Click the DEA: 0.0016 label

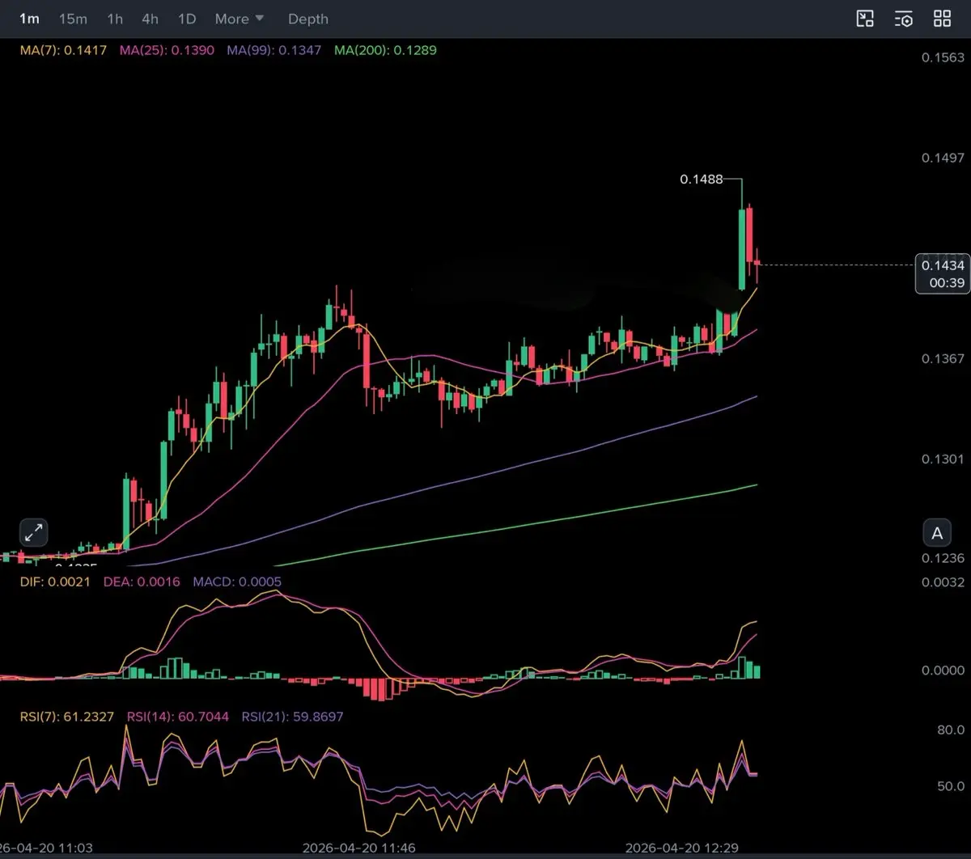pyautogui.click(x=142, y=582)
